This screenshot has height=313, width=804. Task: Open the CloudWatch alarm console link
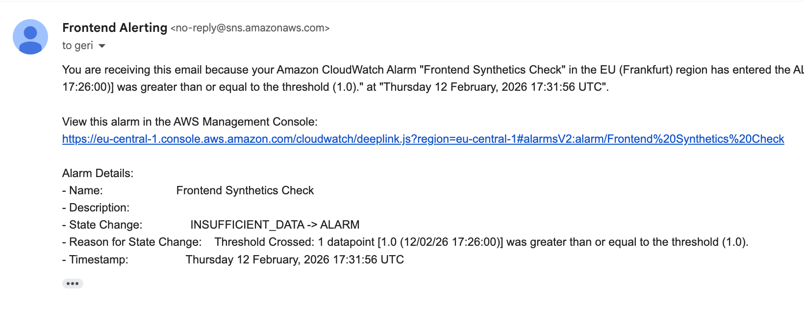tap(423, 139)
